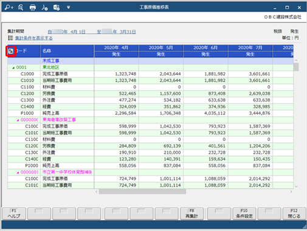Click the 名称 column header
Viewport: 307px width, 231px height.
pyautogui.click(x=67, y=51)
